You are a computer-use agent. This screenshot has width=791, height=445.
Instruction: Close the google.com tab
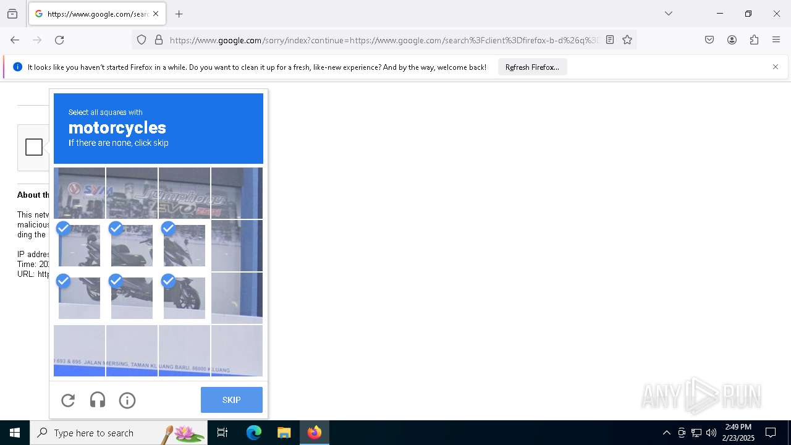156,14
